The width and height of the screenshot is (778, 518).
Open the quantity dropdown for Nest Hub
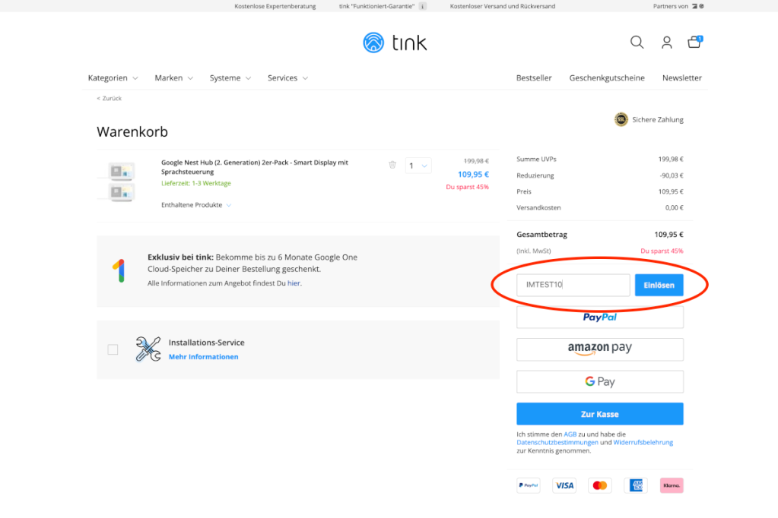coord(418,166)
